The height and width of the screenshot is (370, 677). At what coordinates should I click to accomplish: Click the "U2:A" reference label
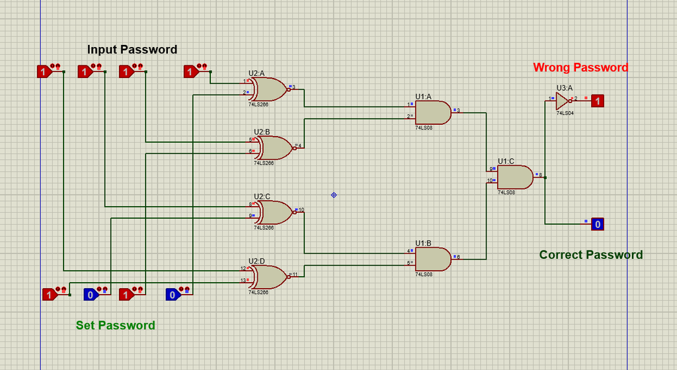click(x=257, y=73)
